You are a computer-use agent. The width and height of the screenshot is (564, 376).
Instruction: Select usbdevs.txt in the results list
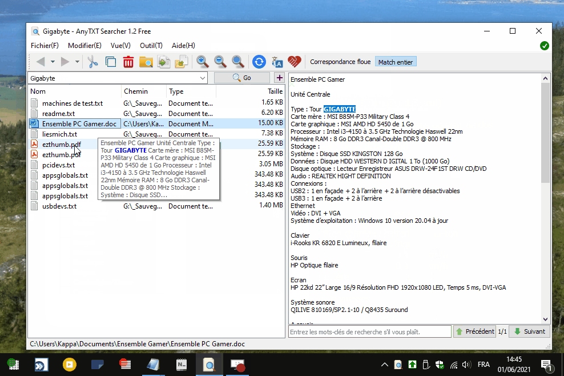click(59, 206)
